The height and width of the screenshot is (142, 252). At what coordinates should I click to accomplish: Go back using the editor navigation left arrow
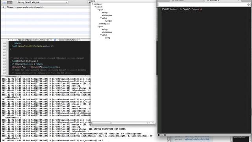[9, 40]
